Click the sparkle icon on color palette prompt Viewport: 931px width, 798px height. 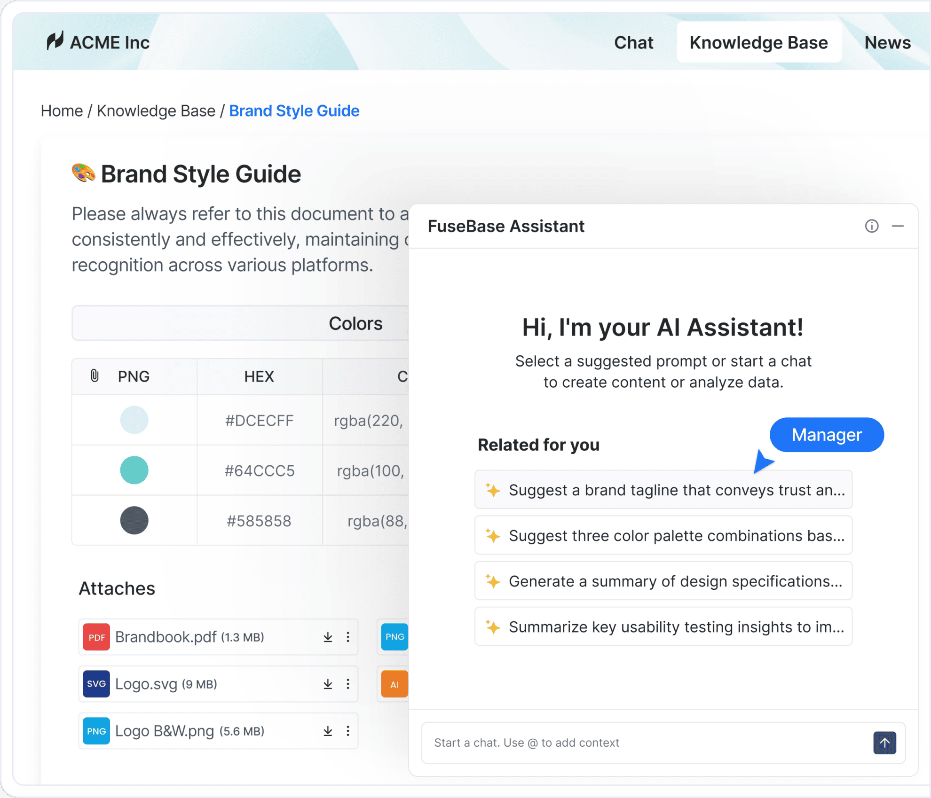coord(492,535)
